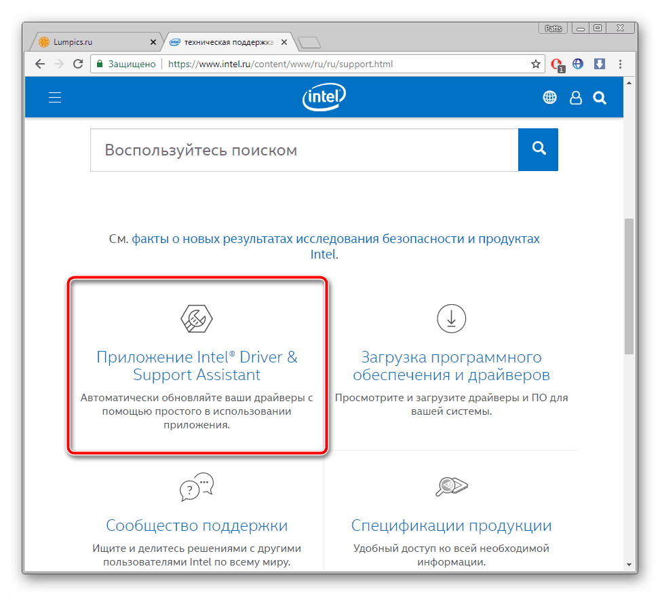Reload the page with the refresh button
The image size is (660, 596).
(x=78, y=64)
